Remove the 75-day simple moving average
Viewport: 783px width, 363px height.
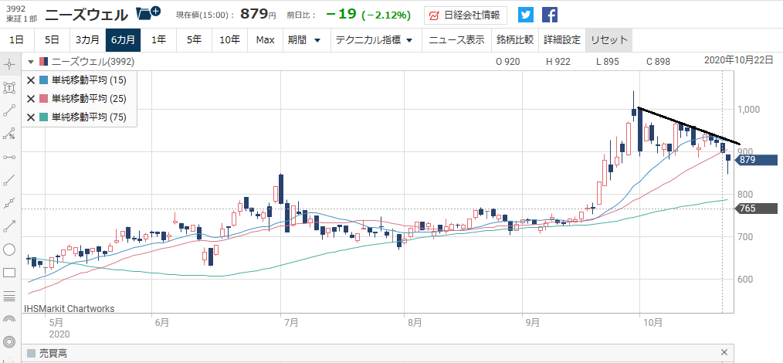click(30, 117)
